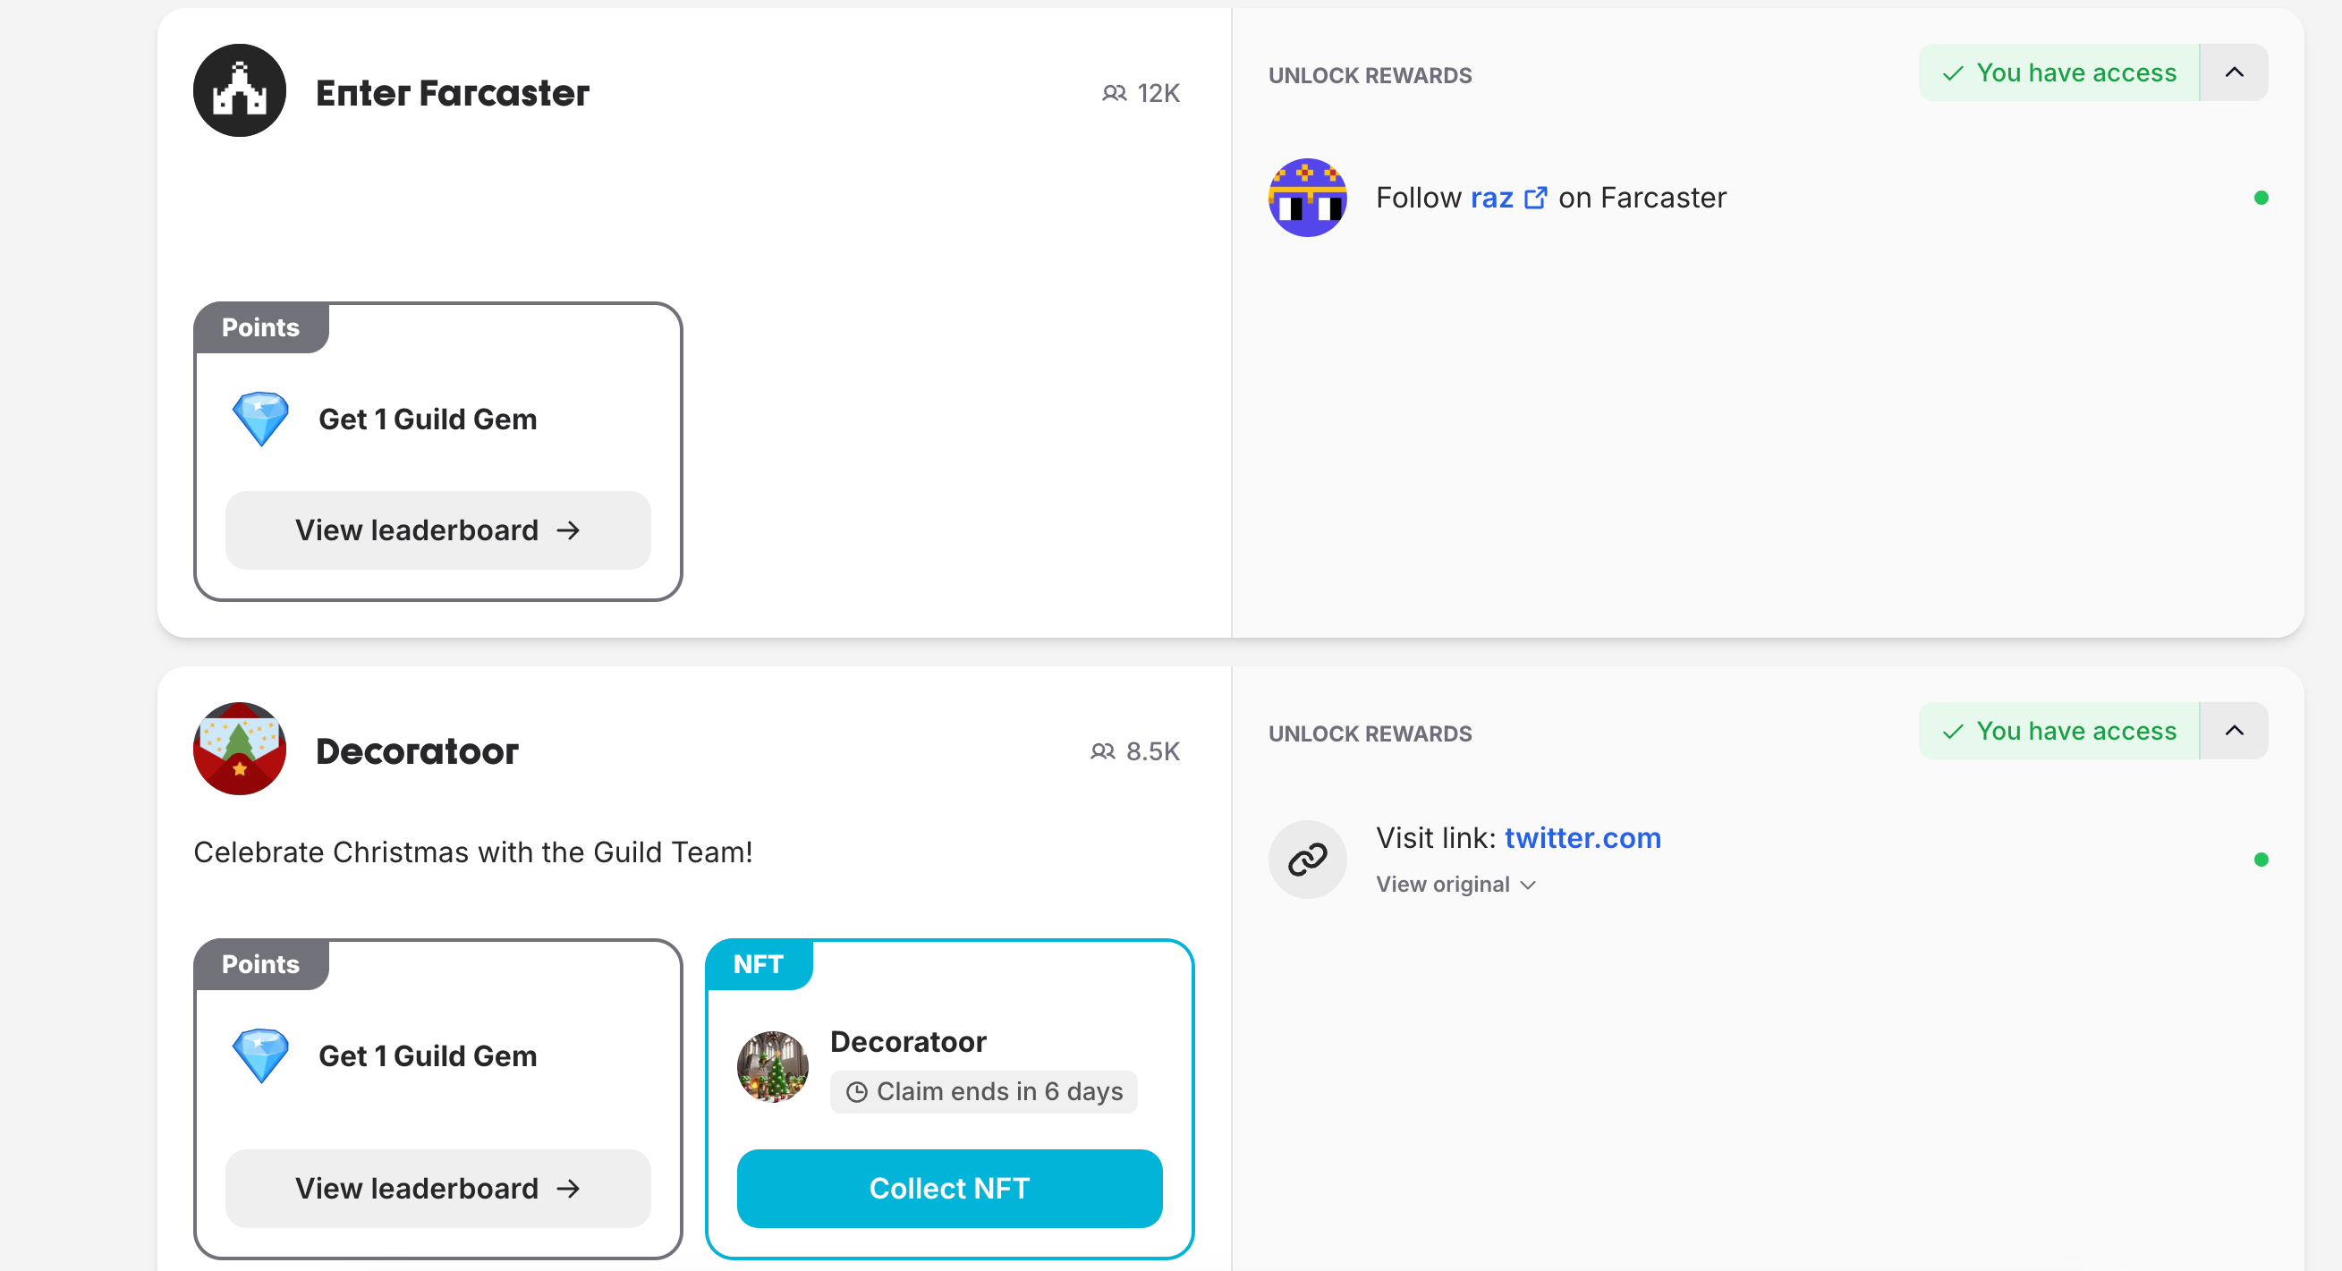Screen dimensions: 2342x1271
Task: Click the blue gem icon in Decoratoor points
Action: pyautogui.click(x=261, y=1055)
